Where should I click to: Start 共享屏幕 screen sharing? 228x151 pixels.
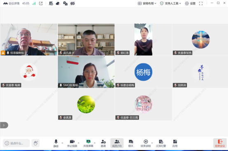pos(88,143)
